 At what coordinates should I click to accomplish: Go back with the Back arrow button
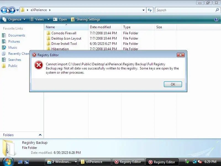point(4,10)
